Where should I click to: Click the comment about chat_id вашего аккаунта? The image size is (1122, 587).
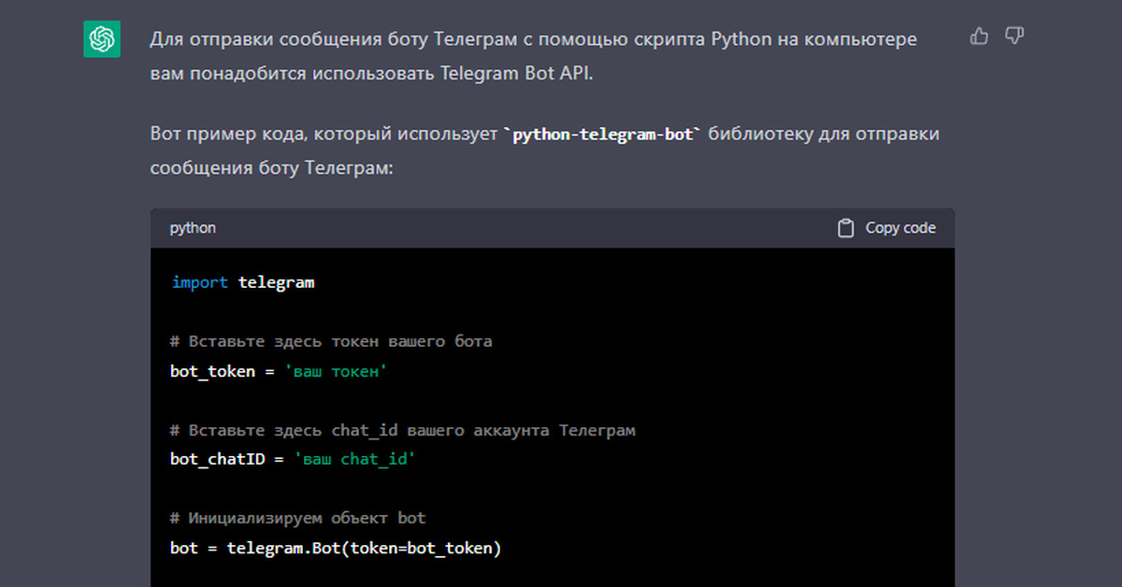(x=403, y=431)
